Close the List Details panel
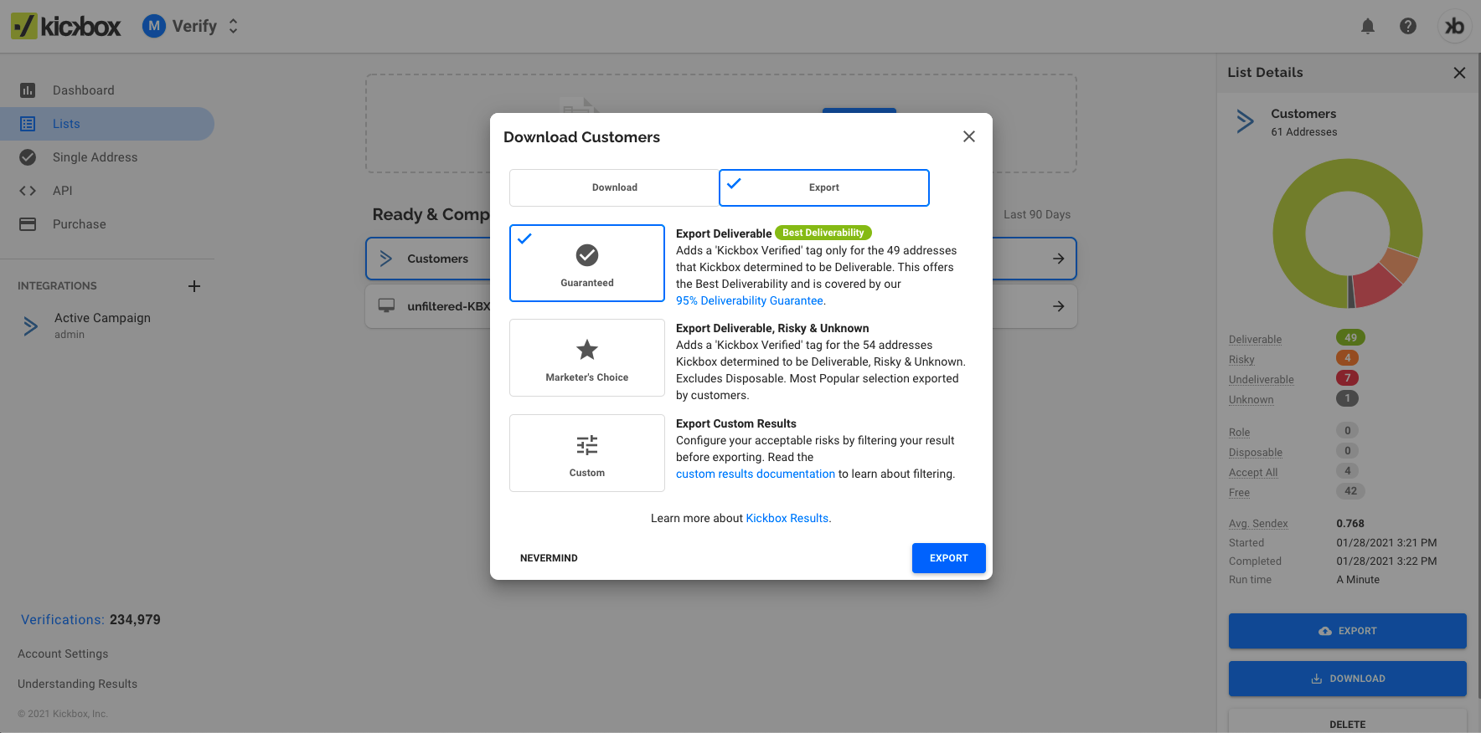 point(1459,73)
